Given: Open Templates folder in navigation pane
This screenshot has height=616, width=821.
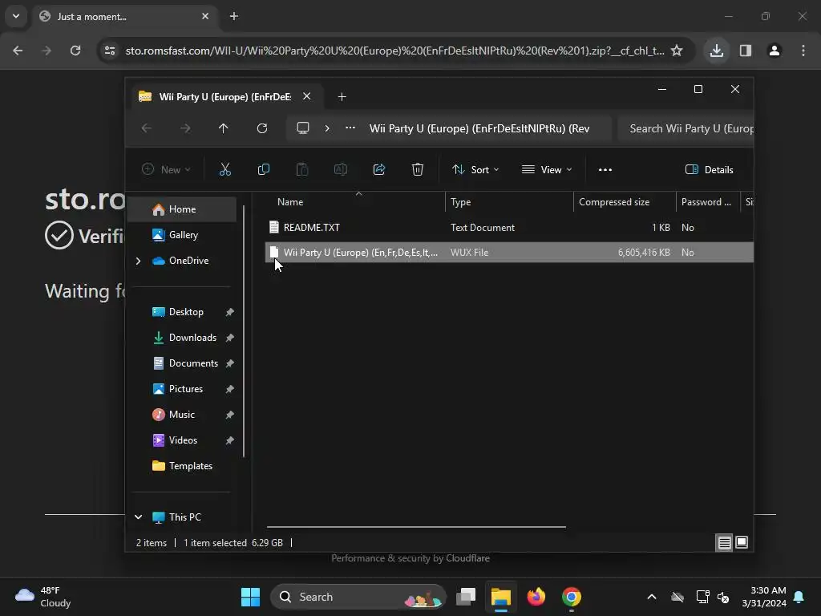Looking at the screenshot, I should [190, 466].
